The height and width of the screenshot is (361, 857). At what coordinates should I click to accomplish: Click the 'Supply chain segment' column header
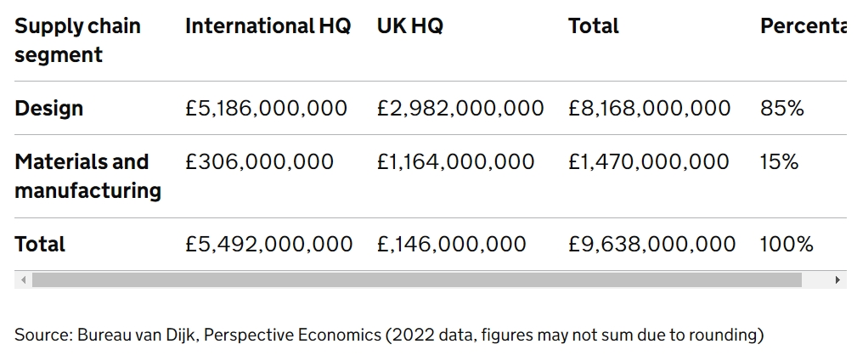[77, 40]
